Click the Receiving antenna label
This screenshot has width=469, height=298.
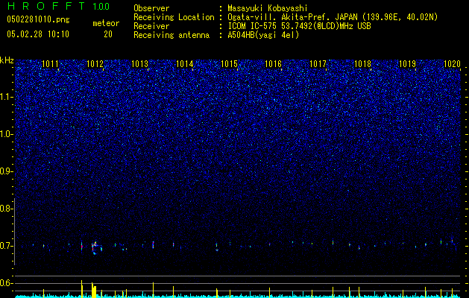click(171, 35)
